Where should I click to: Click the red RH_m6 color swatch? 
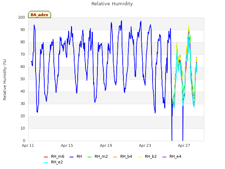pos(46,157)
